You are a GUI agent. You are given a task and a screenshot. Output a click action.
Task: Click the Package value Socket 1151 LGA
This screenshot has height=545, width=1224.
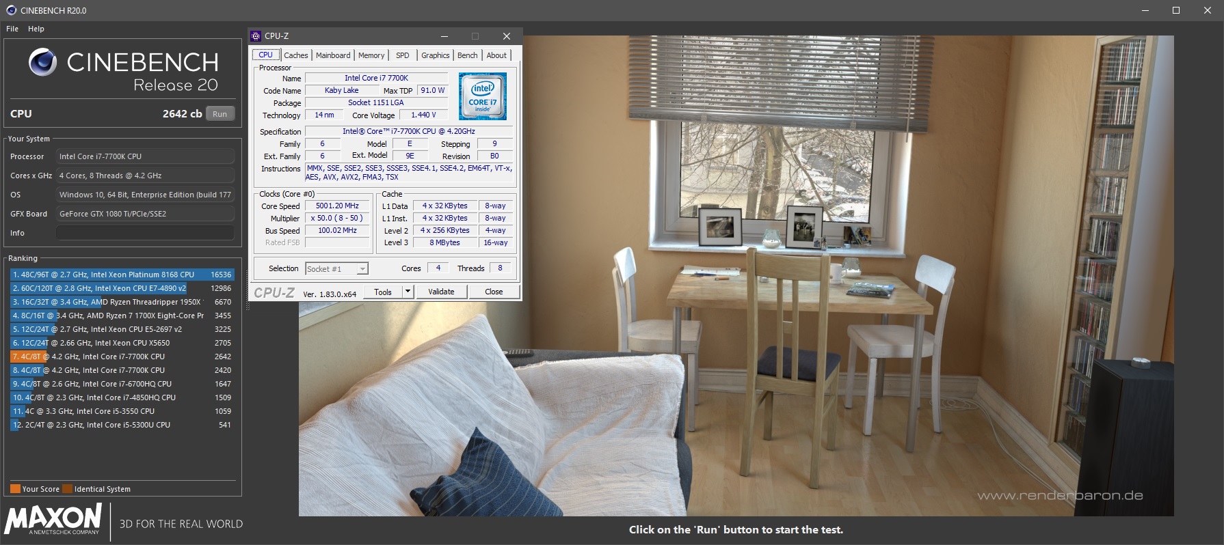point(376,102)
